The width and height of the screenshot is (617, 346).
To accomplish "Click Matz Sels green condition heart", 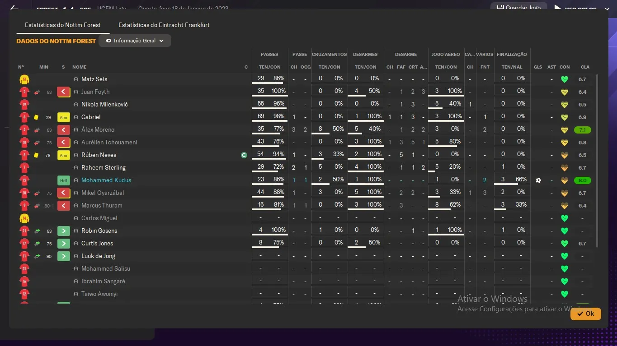I will pos(564,79).
